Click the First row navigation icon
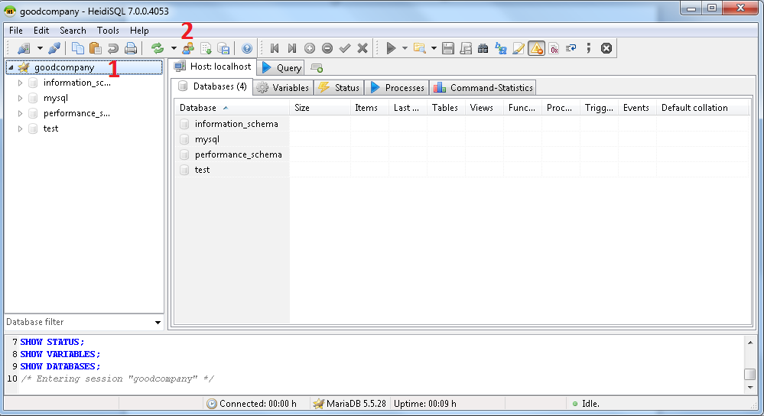This screenshot has width=764, height=416. click(275, 48)
